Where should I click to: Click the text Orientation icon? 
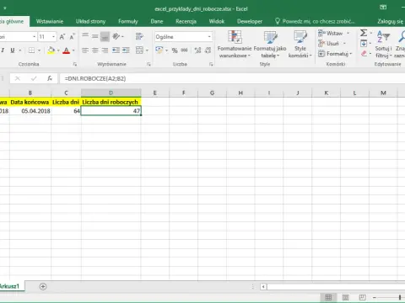(116, 36)
